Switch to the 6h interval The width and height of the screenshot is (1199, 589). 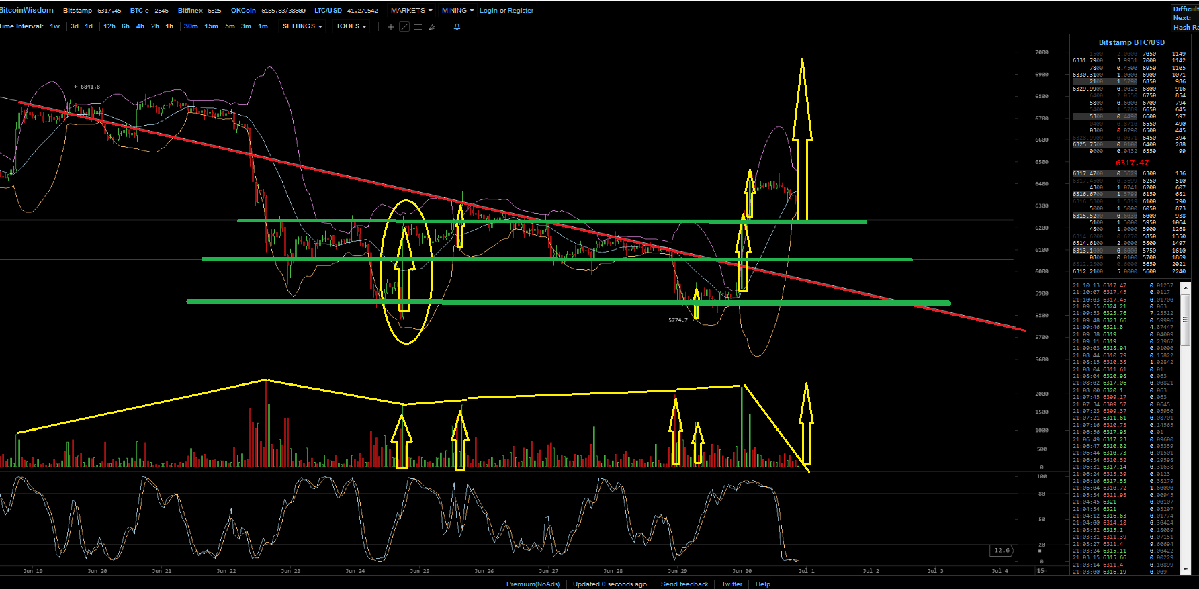coord(126,26)
